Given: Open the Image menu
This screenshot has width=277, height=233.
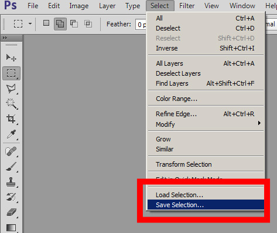Looking at the screenshot, I should click(79, 6).
